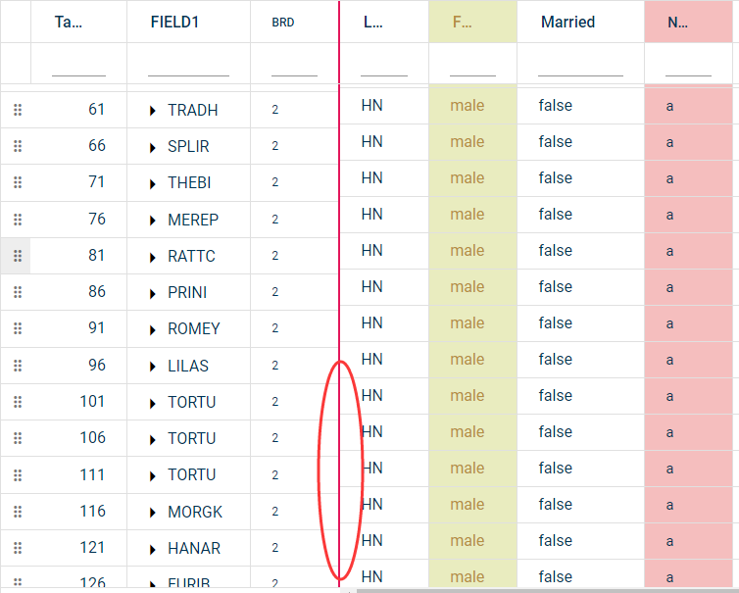Viewport: 739px width, 593px height.
Task: Click drag handle icon for row 121
Action: tap(17, 548)
